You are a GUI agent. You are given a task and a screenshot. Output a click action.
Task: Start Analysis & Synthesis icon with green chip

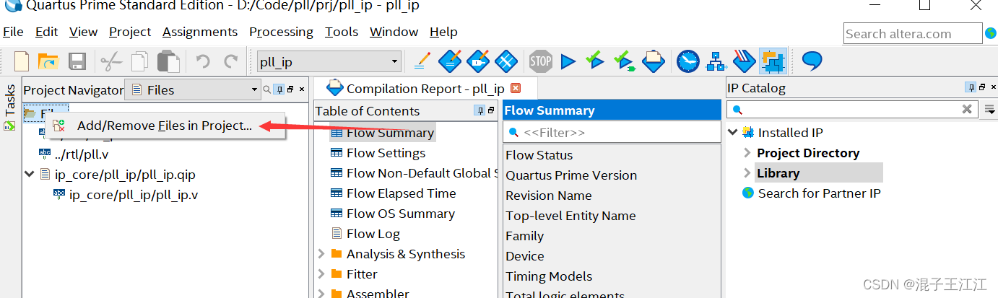tap(625, 61)
